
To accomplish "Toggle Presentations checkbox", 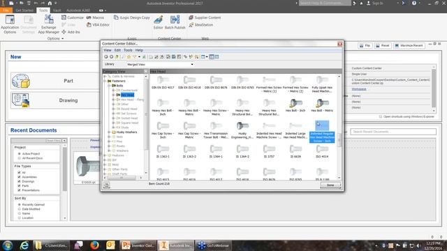I will pyautogui.click(x=19, y=190).
